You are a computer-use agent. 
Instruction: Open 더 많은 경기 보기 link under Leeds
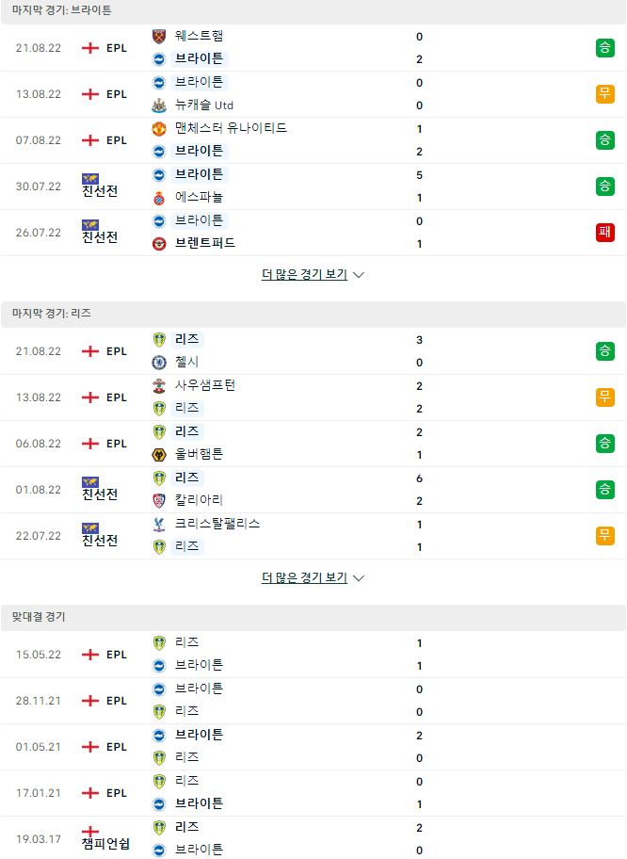pos(304,578)
